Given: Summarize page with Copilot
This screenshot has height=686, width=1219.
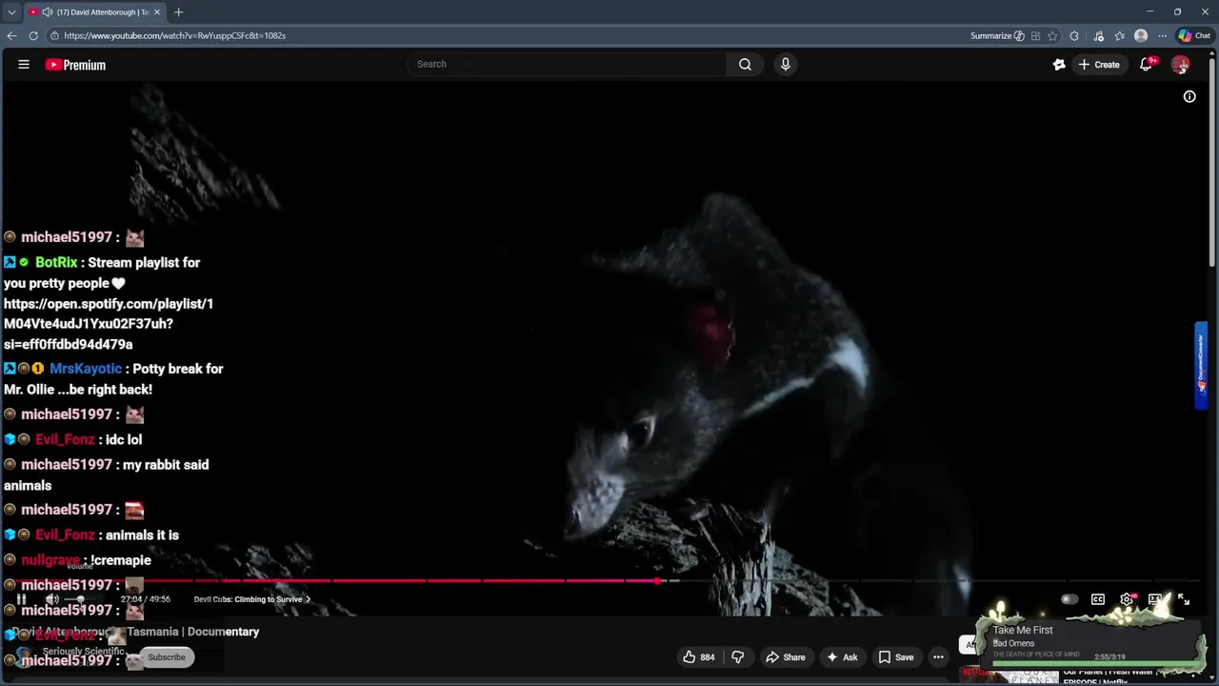Looking at the screenshot, I should (997, 35).
